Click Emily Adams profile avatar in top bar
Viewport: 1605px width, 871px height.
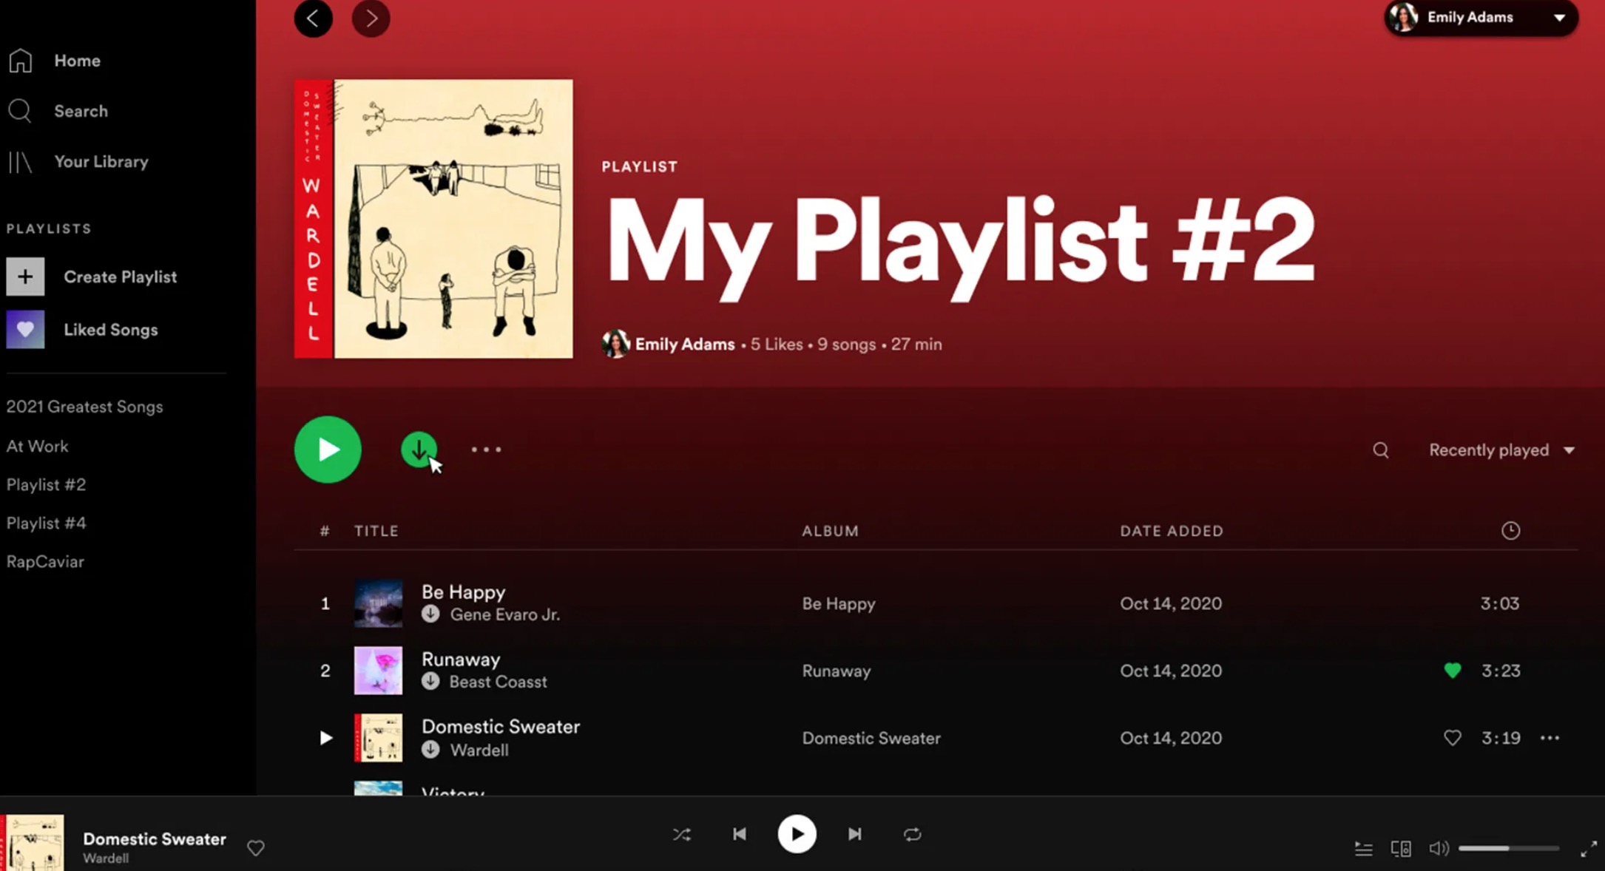tap(1403, 17)
